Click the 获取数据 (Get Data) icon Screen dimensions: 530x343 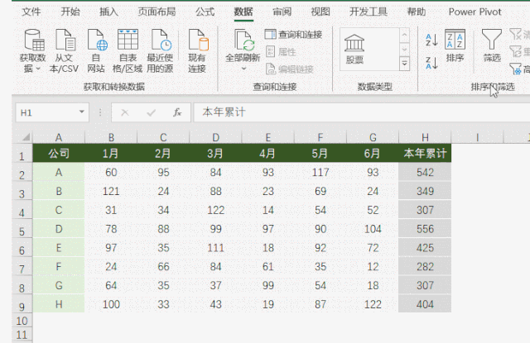34,41
